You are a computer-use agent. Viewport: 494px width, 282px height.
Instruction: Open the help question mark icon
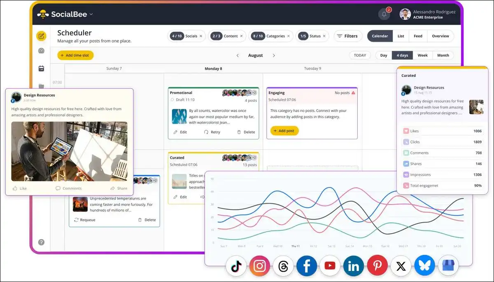point(41,242)
